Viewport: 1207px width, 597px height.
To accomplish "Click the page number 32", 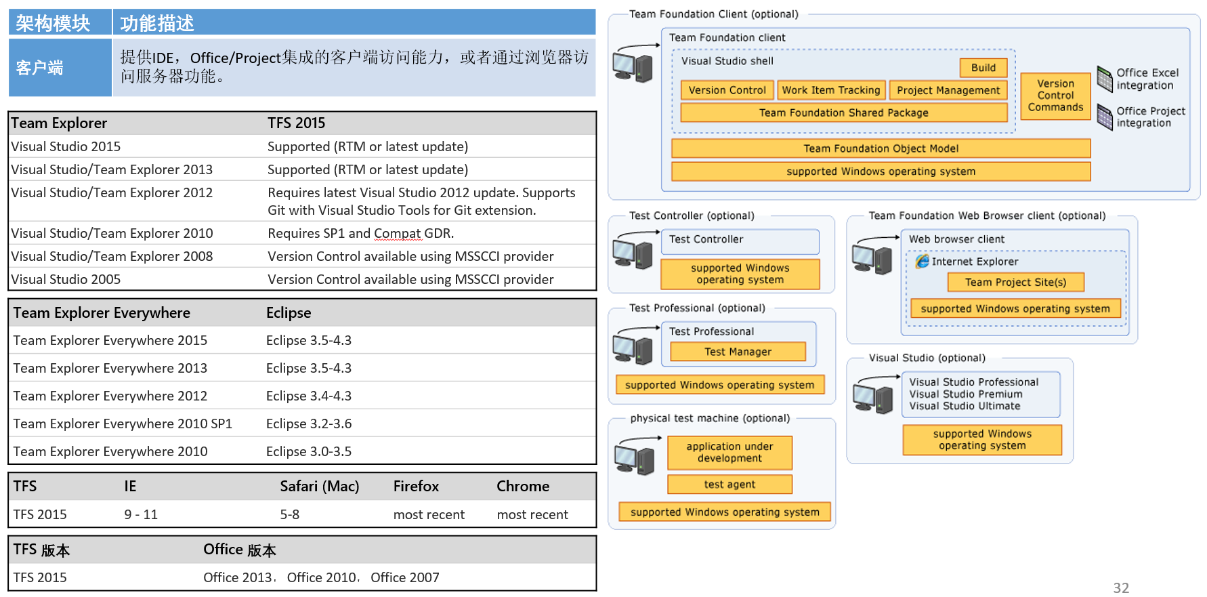I will click(x=1121, y=588).
